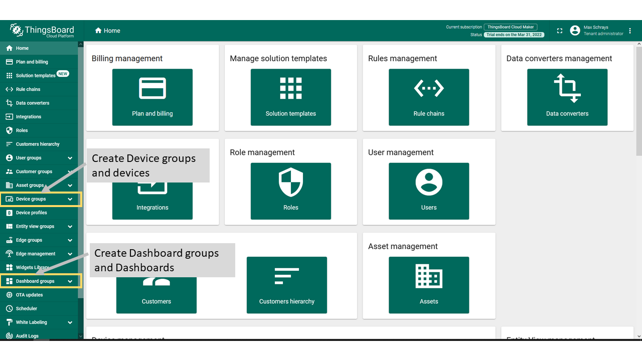The width and height of the screenshot is (642, 361).
Task: Open the Assets card button
Action: tap(429, 285)
